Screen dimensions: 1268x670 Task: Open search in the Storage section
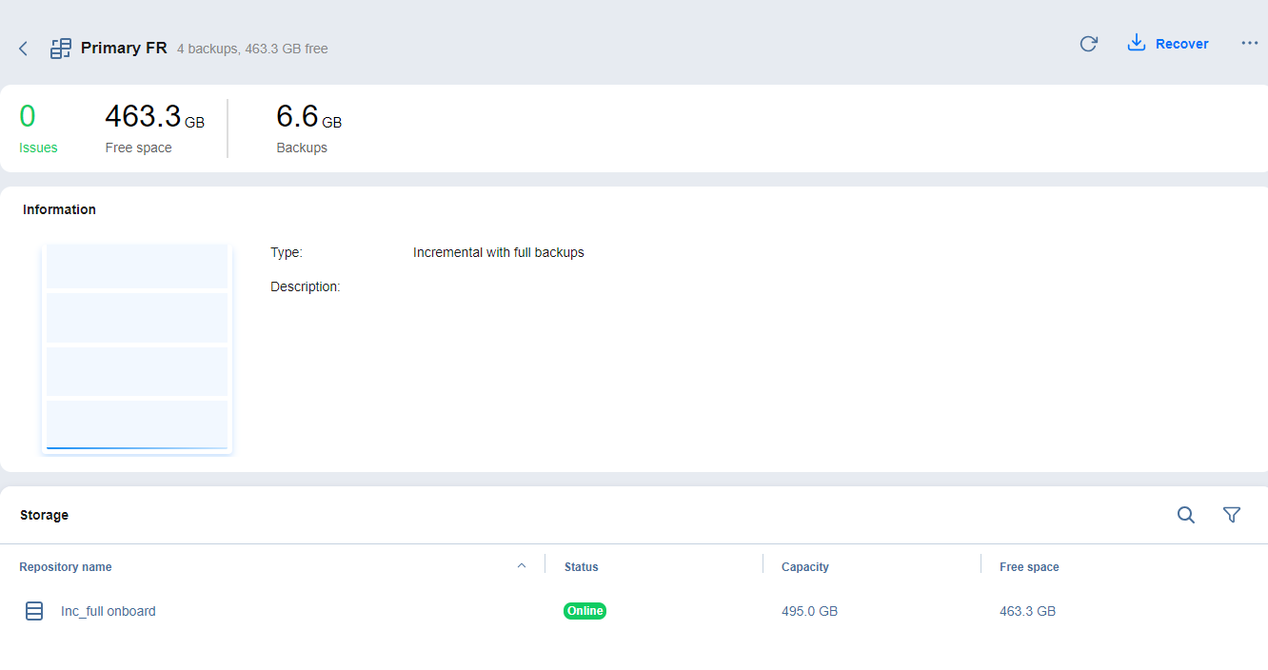[x=1185, y=515]
